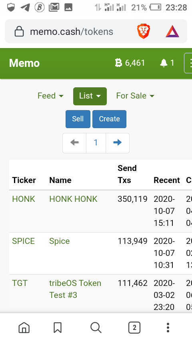The width and height of the screenshot is (192, 342).
Task: Open Brave Shields lion icon
Action: pos(143,32)
